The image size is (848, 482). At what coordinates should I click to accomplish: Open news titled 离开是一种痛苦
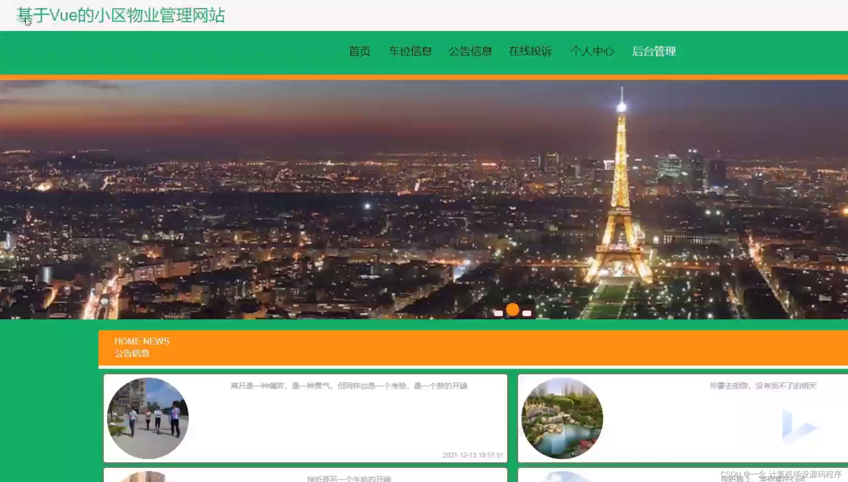click(x=349, y=386)
